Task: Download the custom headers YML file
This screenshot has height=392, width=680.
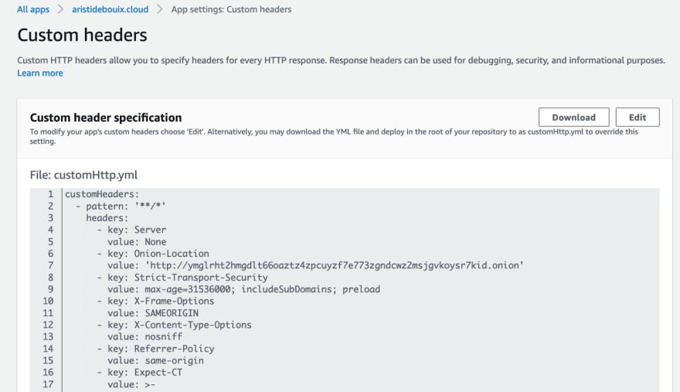Action: pos(573,118)
